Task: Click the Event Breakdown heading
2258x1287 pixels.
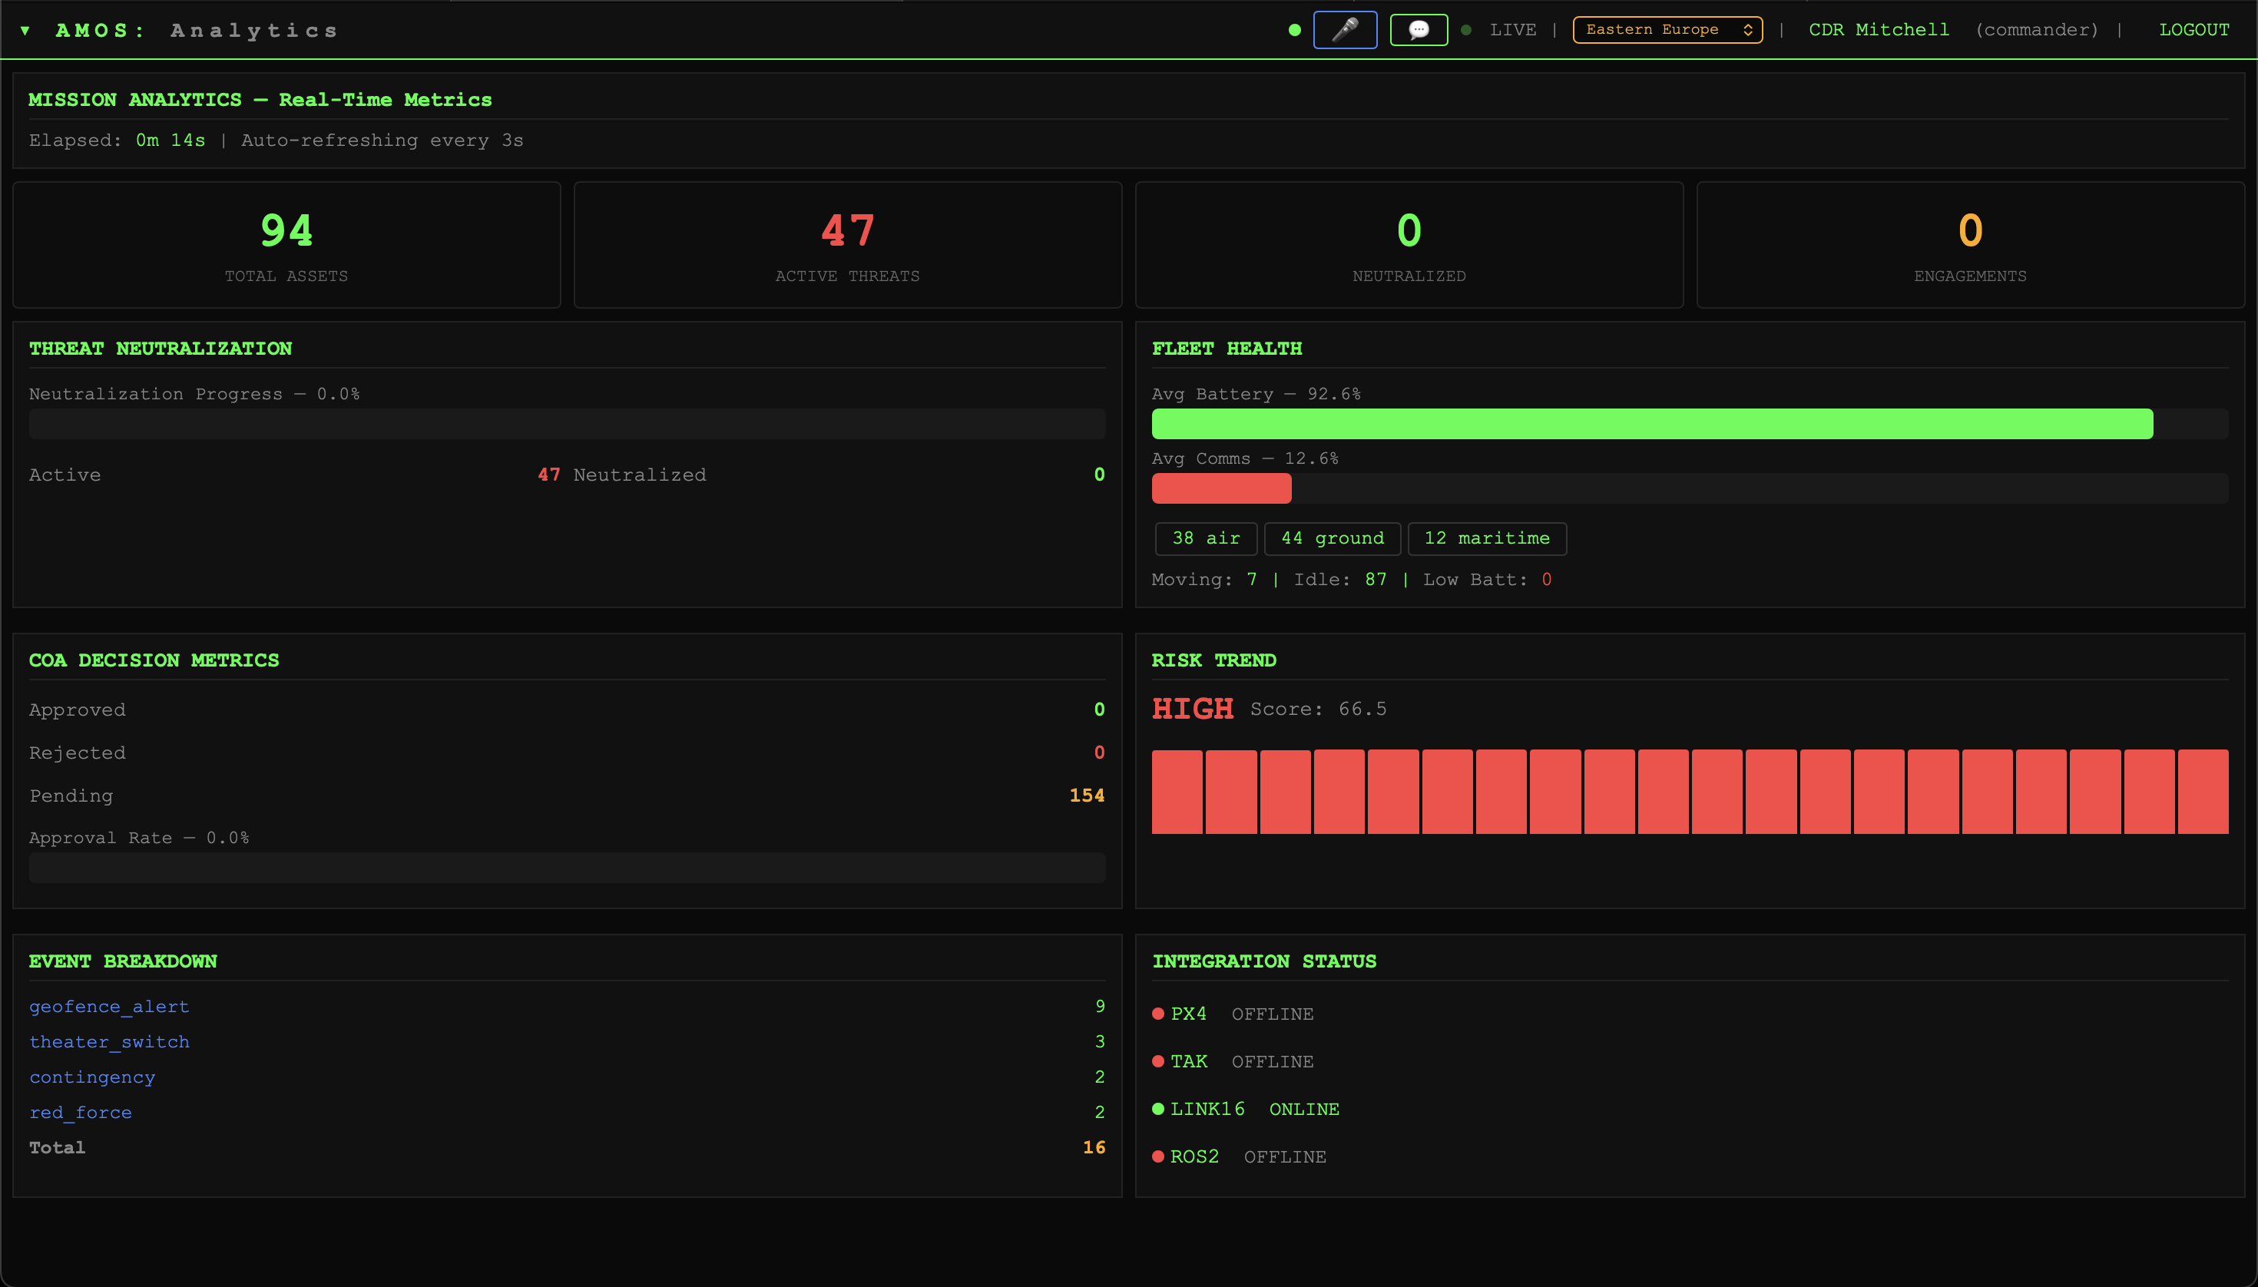Action: coord(123,961)
